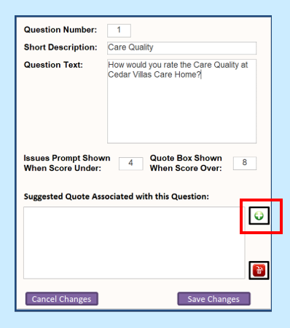This screenshot has height=328, width=290.
Task: Save Changes to the question
Action: coord(213,299)
